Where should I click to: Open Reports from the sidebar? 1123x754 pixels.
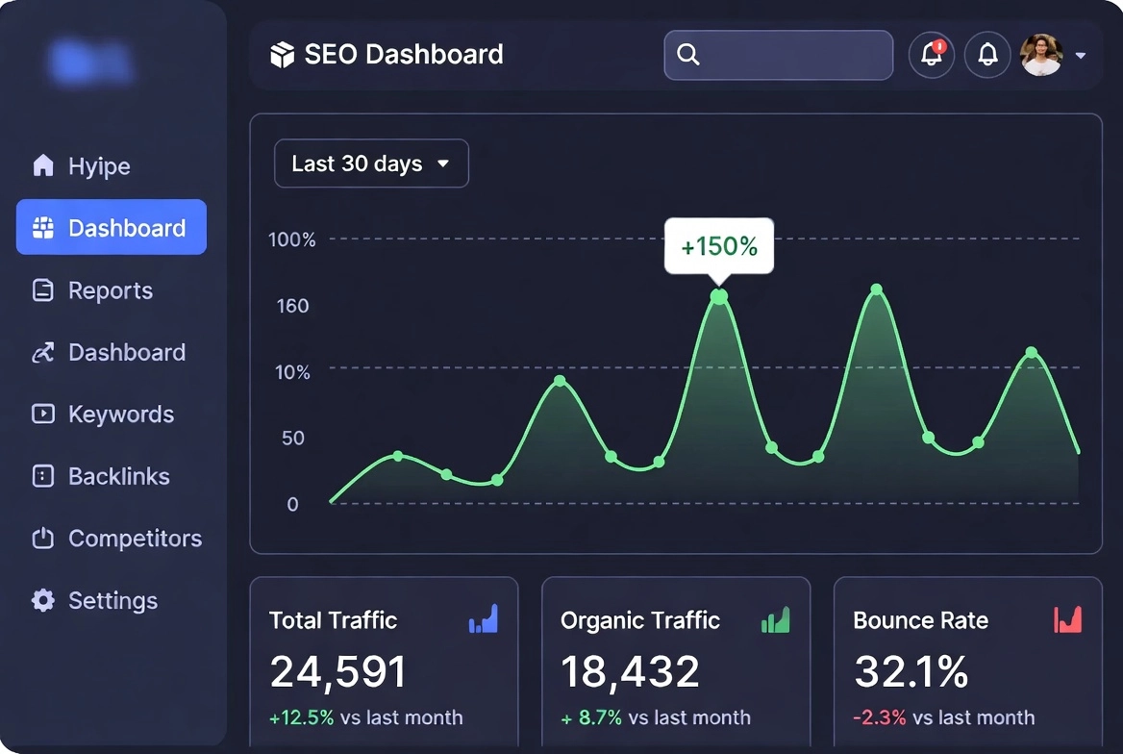[x=110, y=290]
